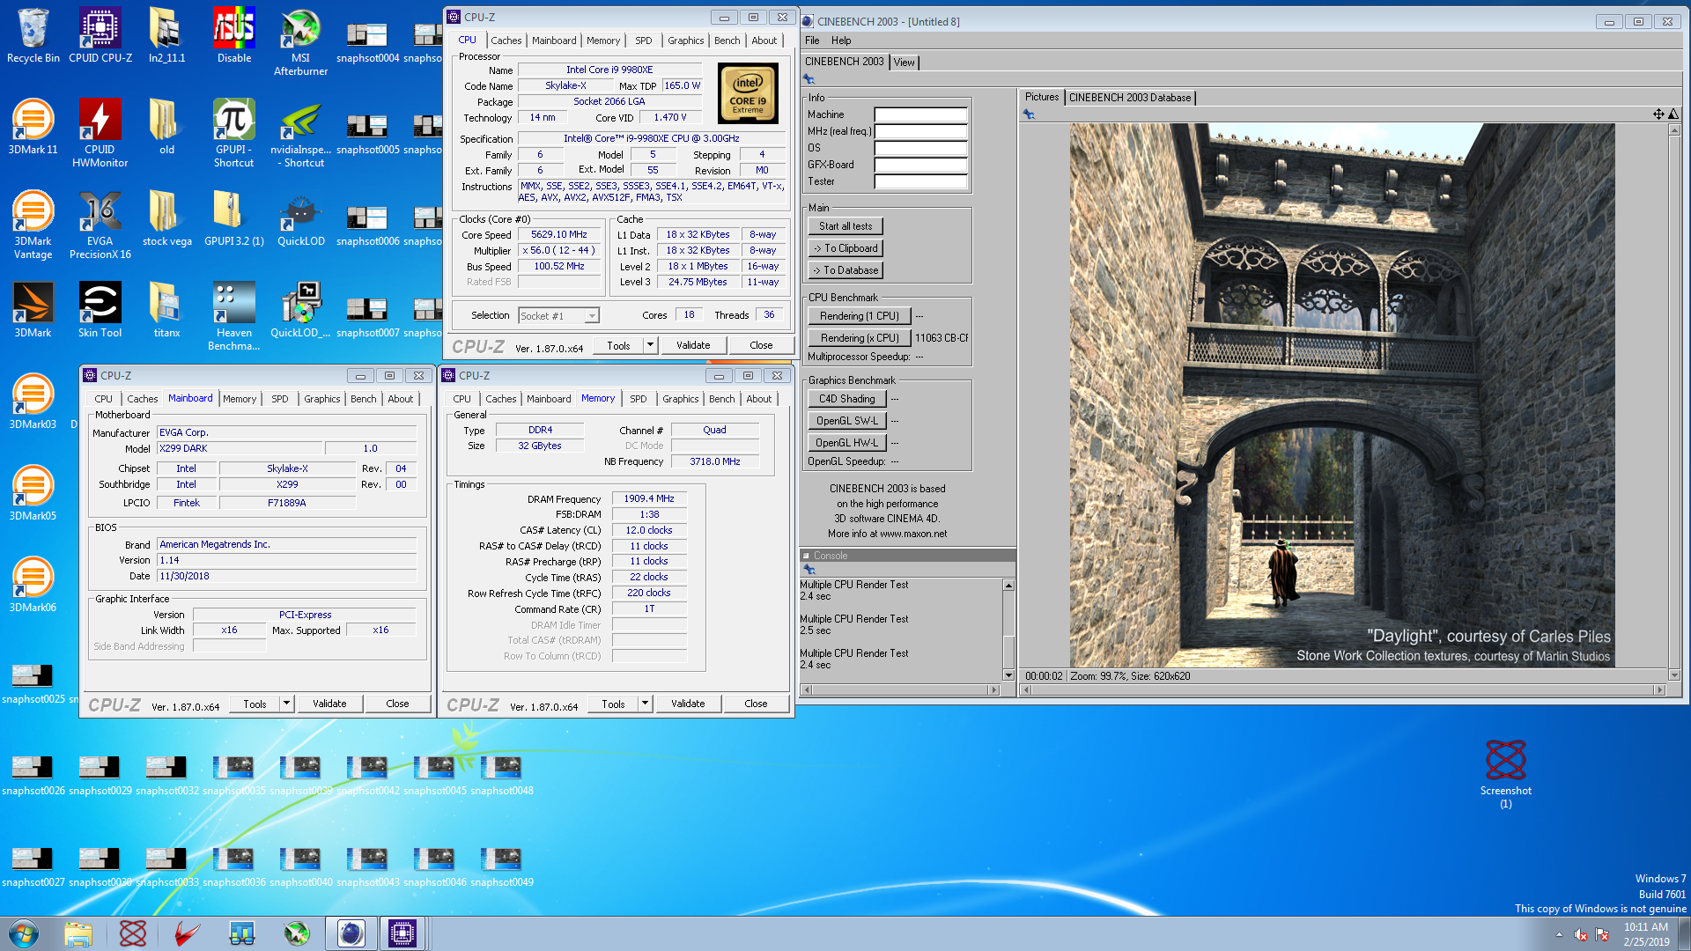Open the Screenshot (1) desktop icon
This screenshot has width=1691, height=951.
pos(1505,774)
